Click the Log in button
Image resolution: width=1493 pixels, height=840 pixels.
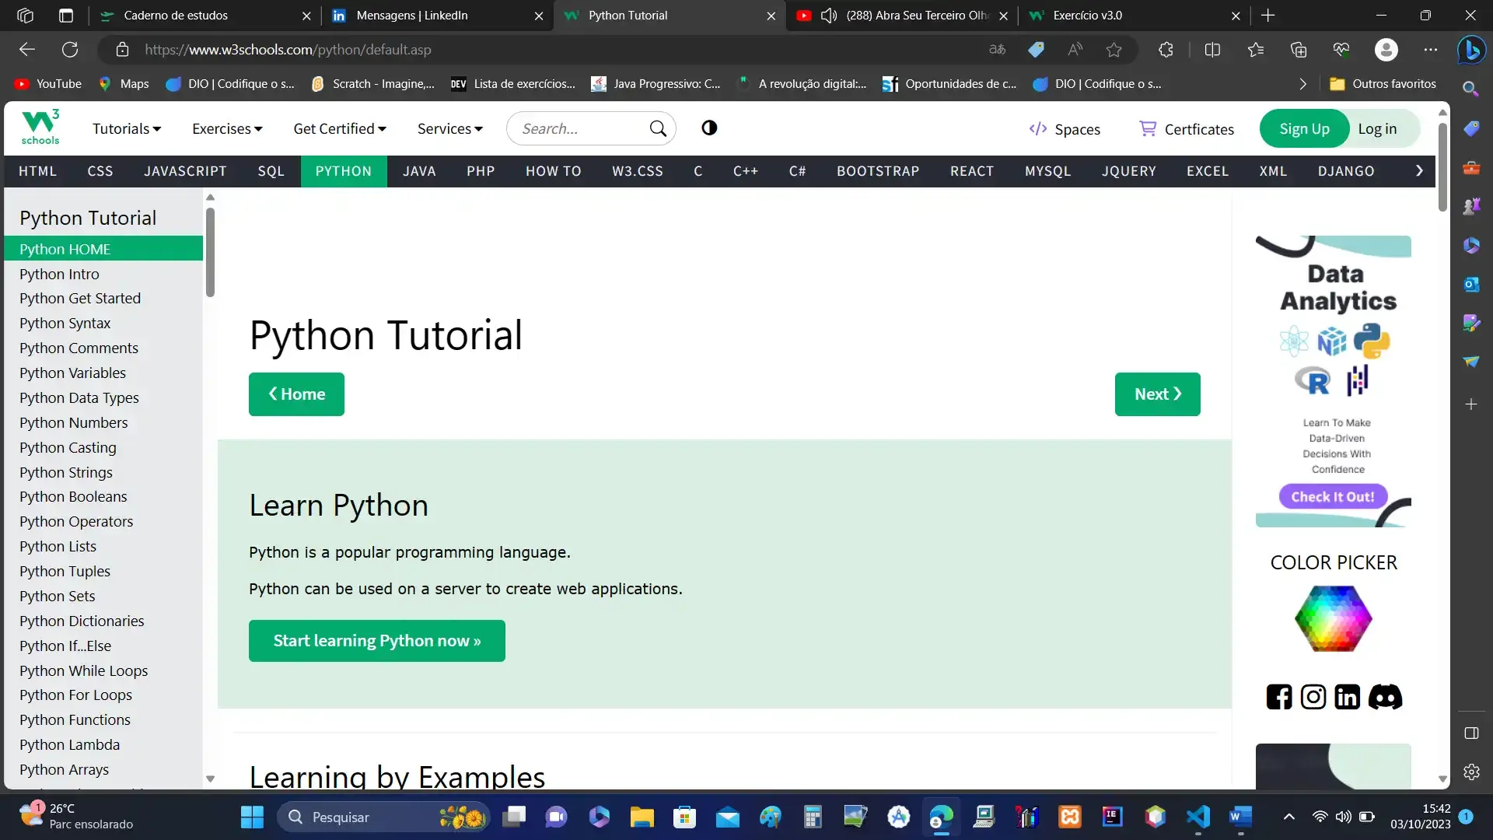(1377, 129)
